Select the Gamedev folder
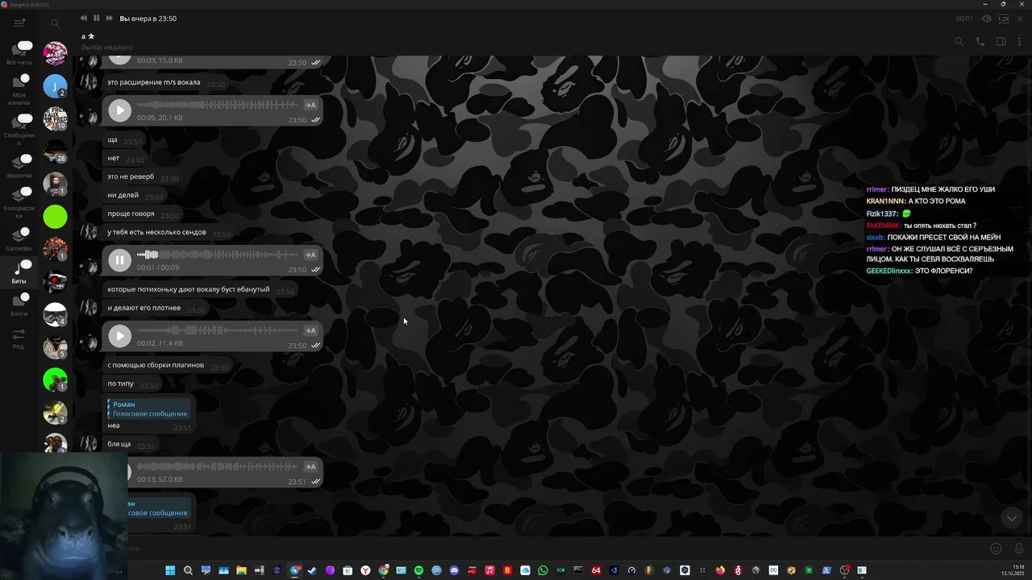The image size is (1032, 580). tap(19, 239)
